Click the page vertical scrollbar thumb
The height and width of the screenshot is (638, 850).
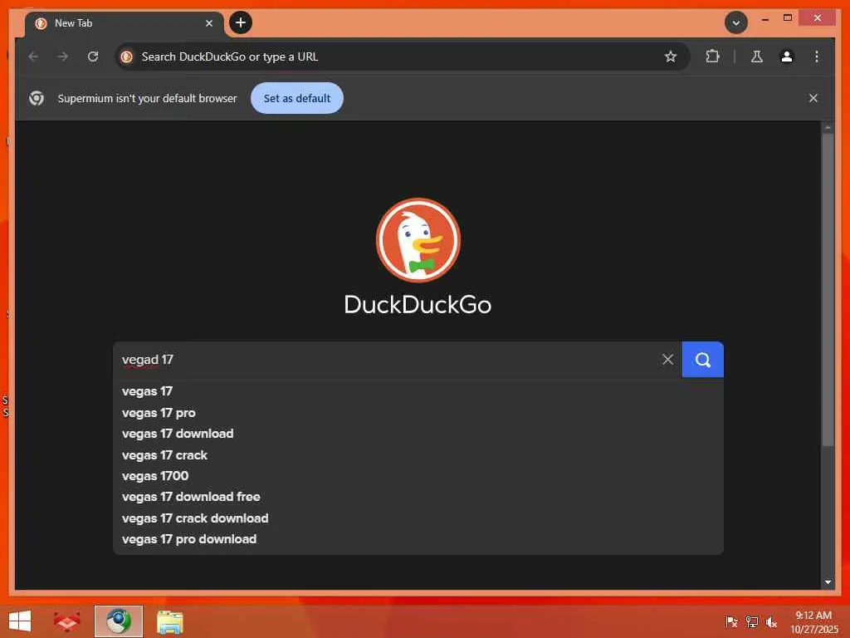pyautogui.click(x=828, y=290)
